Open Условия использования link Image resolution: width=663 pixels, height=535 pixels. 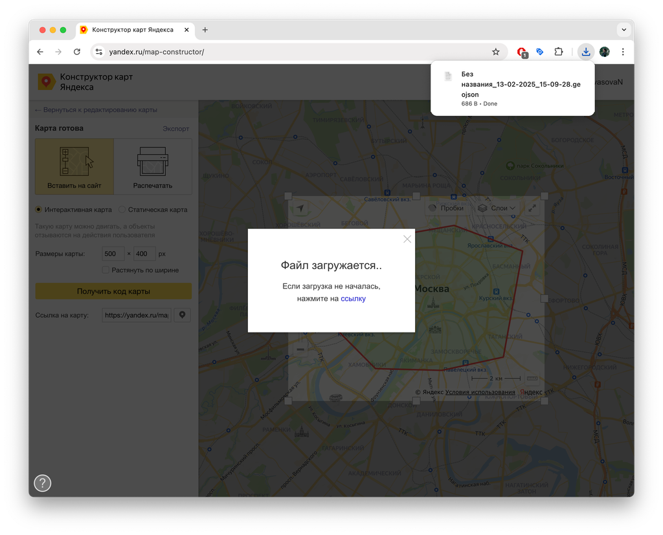pos(480,392)
